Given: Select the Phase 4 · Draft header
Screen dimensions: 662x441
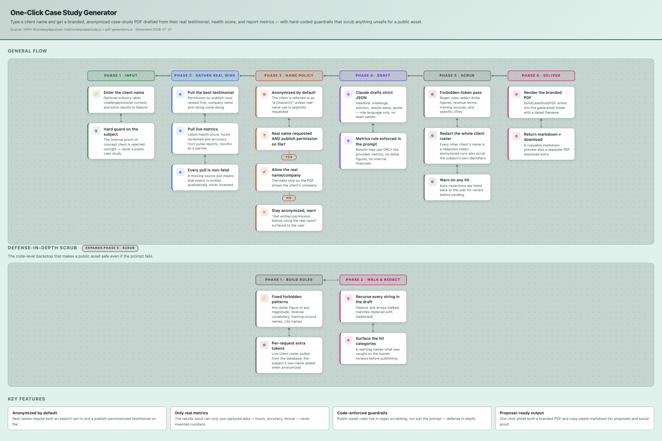Looking at the screenshot, I should pyautogui.click(x=373, y=76).
